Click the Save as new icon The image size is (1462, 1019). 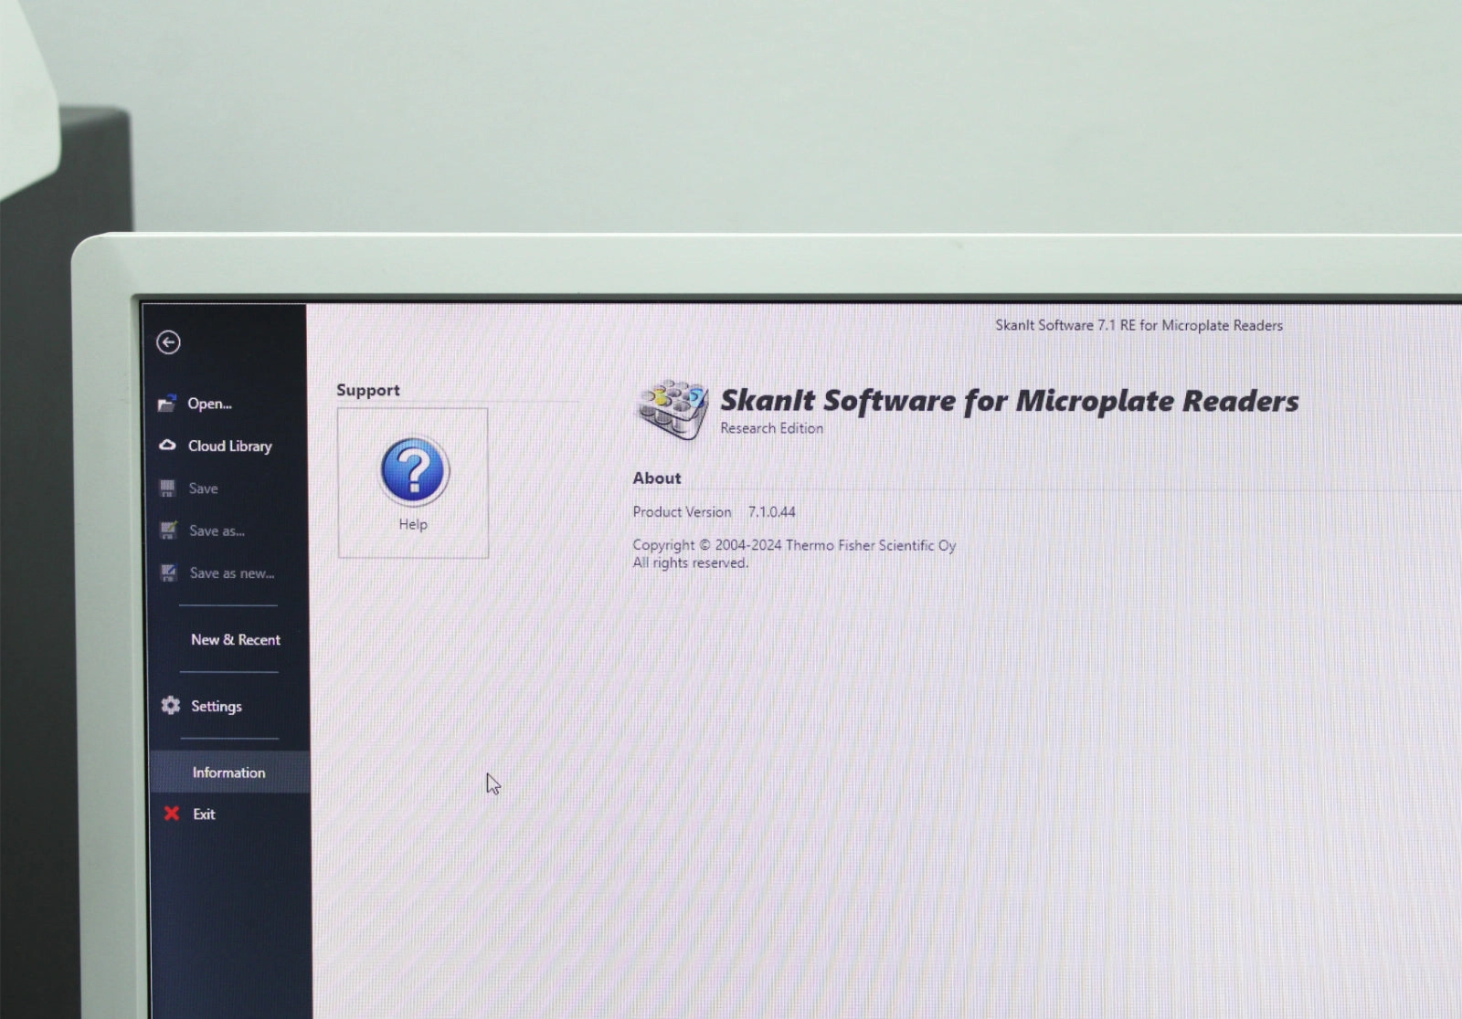(168, 573)
